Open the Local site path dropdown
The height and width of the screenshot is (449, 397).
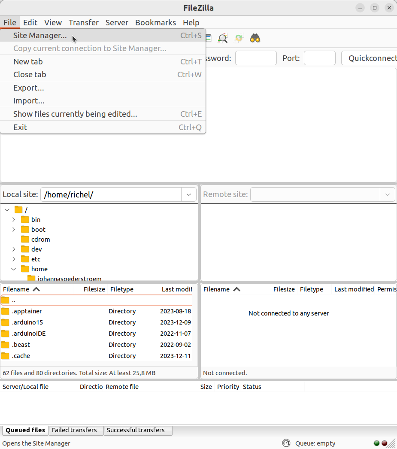188,194
